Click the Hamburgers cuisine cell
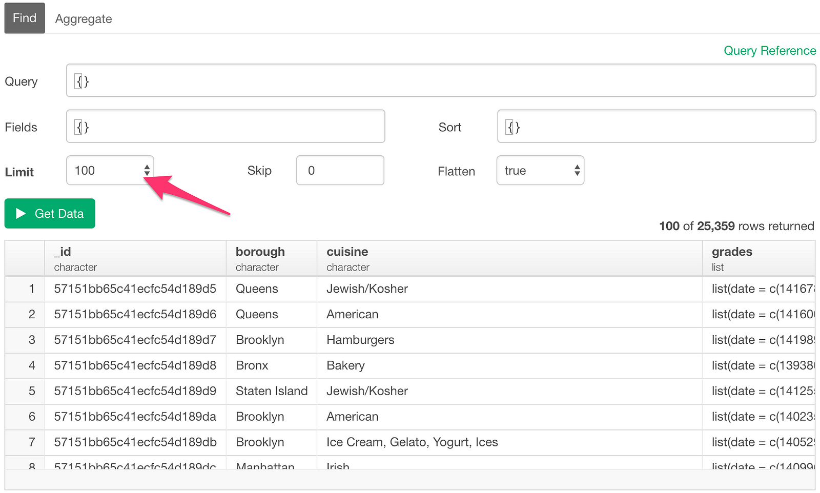Image resolution: width=820 pixels, height=493 pixels. tap(360, 340)
